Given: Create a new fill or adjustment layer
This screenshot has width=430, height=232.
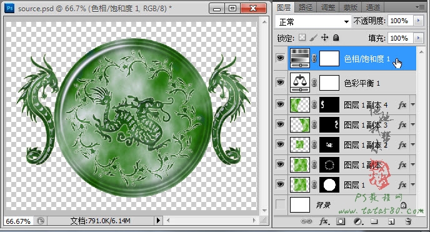Looking at the screenshot, I should (x=358, y=221).
